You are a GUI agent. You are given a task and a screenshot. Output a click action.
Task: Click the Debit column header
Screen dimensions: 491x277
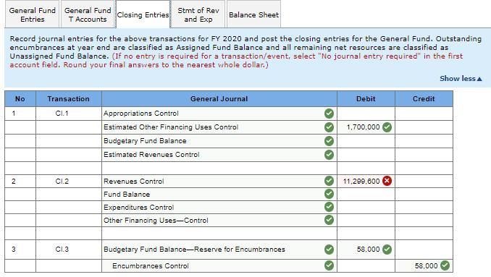pyautogui.click(x=366, y=99)
